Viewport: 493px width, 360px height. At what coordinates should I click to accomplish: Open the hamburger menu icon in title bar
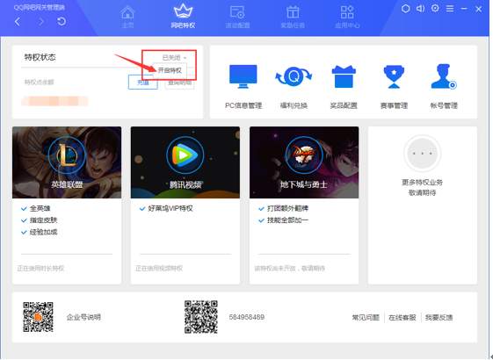tap(450, 9)
